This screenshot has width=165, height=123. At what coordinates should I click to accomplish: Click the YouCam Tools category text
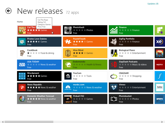pyautogui.click(x=89, y=76)
